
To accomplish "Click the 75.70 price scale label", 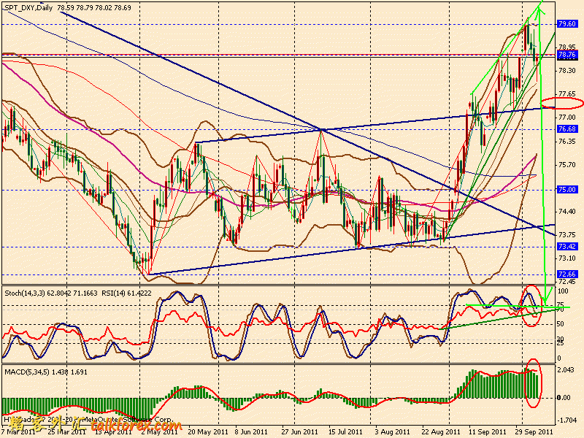I will [x=567, y=165].
